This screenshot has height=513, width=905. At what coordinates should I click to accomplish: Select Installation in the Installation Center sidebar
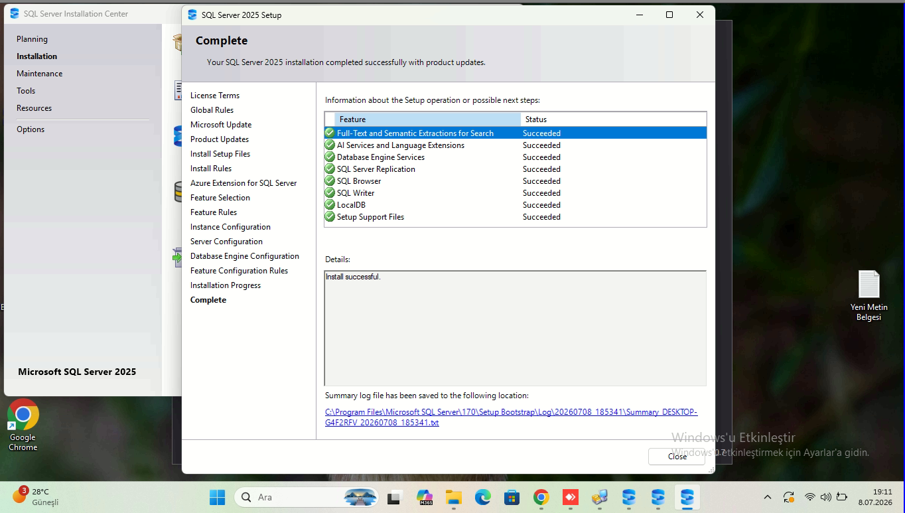pyautogui.click(x=37, y=56)
